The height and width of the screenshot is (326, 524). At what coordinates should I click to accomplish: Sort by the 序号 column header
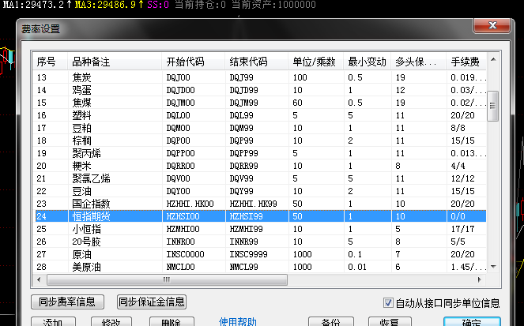click(x=50, y=62)
